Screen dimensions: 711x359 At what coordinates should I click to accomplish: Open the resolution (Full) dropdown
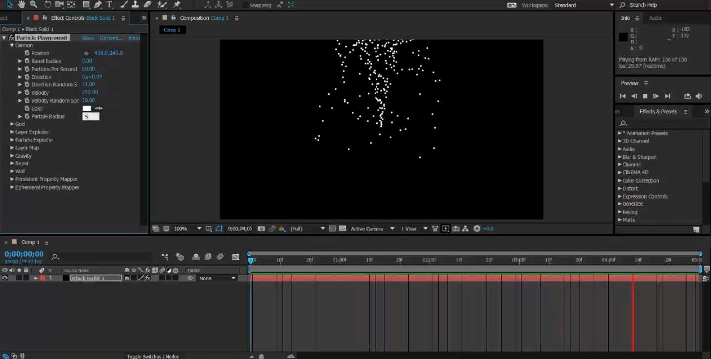coord(307,229)
